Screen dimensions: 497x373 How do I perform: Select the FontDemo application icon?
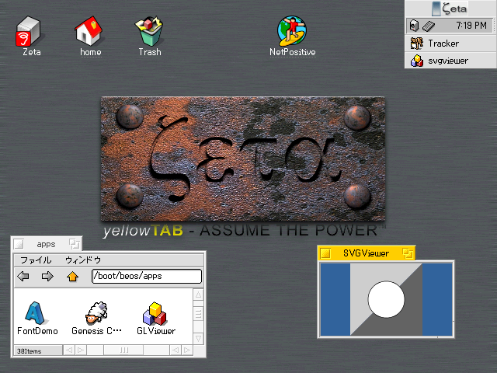pos(35,312)
